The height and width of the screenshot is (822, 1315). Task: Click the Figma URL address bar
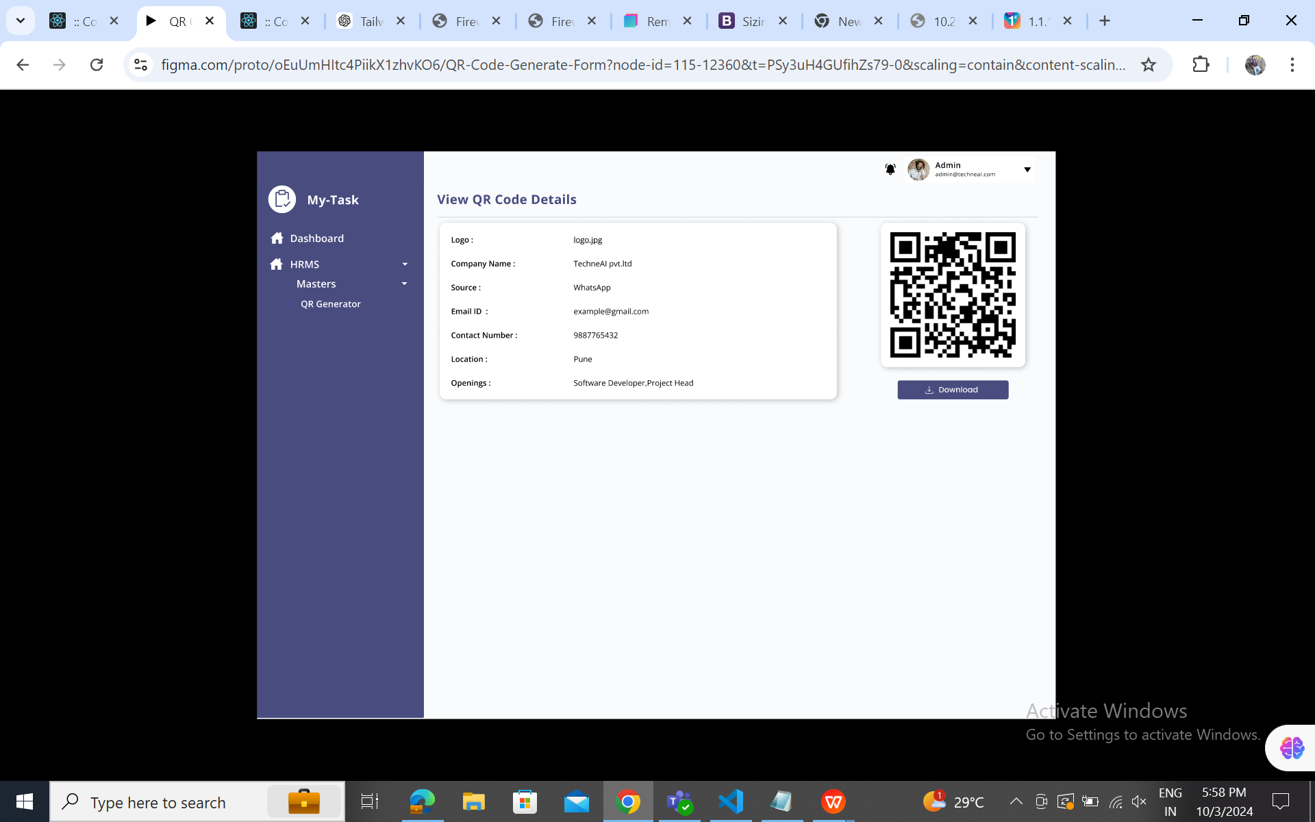(x=643, y=64)
